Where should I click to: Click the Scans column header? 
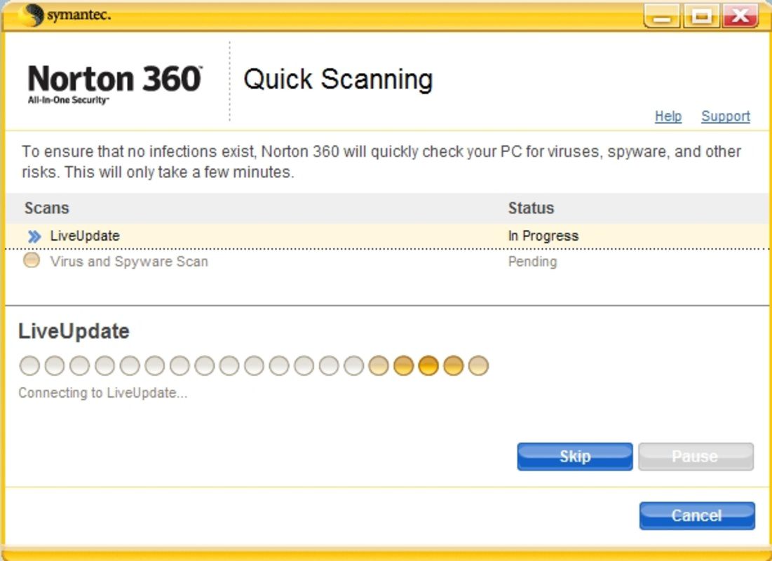[47, 208]
